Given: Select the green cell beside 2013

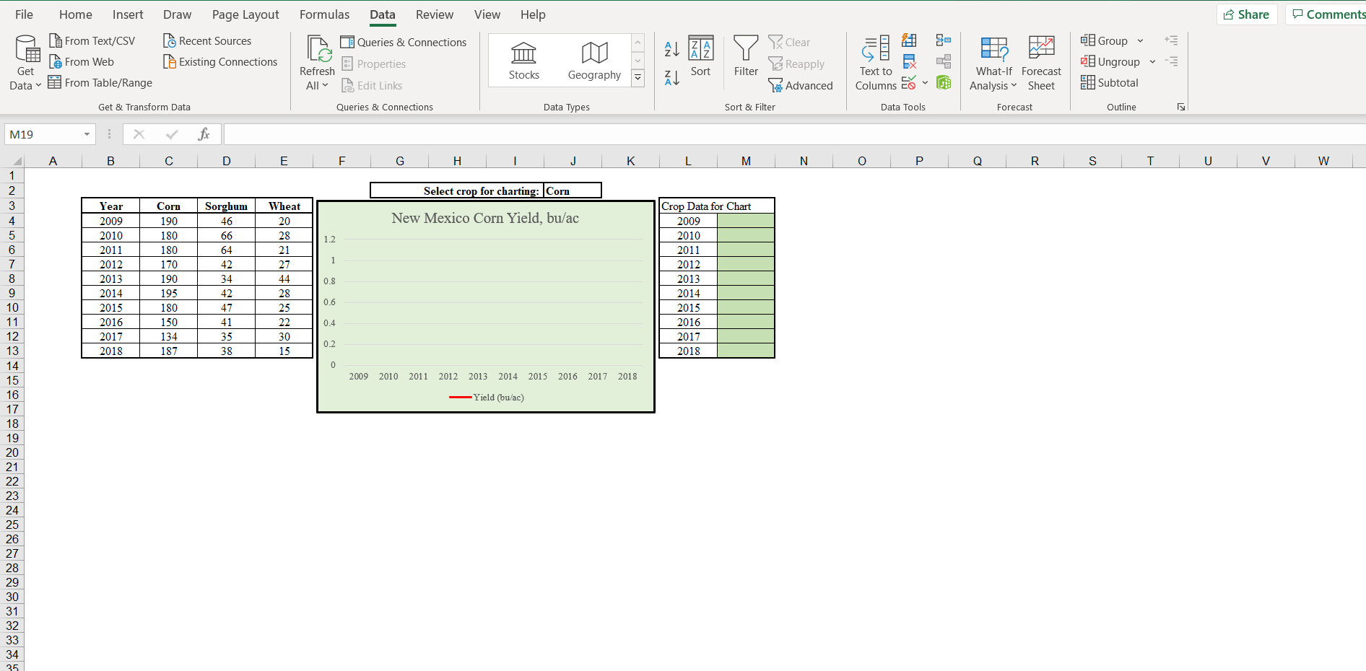Looking at the screenshot, I should [x=746, y=279].
